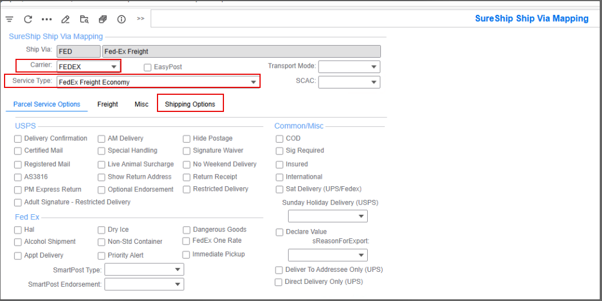Viewport: 602px width, 301px height.
Task: Select the Freight tab
Action: (x=108, y=104)
